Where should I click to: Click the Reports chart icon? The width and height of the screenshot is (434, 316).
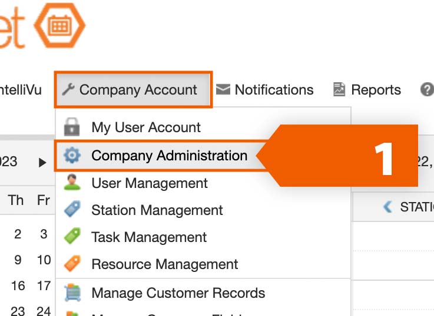pyautogui.click(x=339, y=89)
